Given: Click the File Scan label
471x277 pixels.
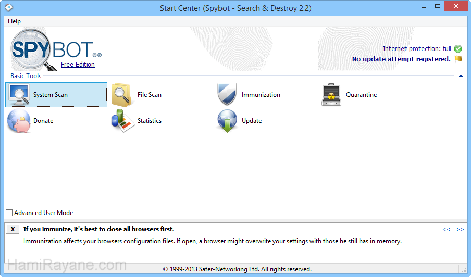Looking at the screenshot, I should click(150, 95).
